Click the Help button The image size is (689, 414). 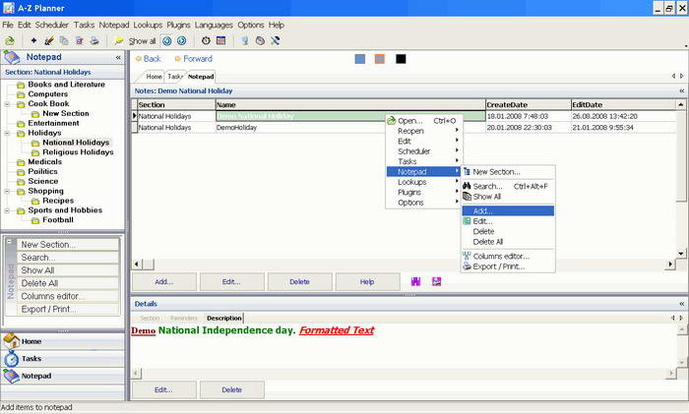point(367,282)
